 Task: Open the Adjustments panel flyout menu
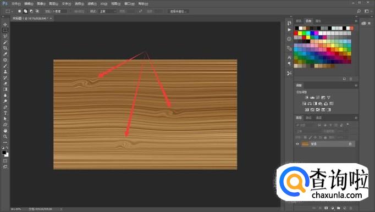pyautogui.click(x=356, y=85)
